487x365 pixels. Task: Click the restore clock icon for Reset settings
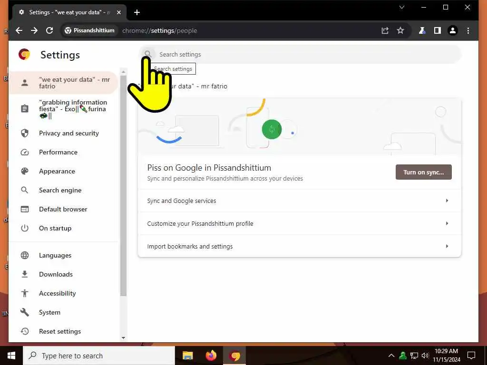pos(25,331)
